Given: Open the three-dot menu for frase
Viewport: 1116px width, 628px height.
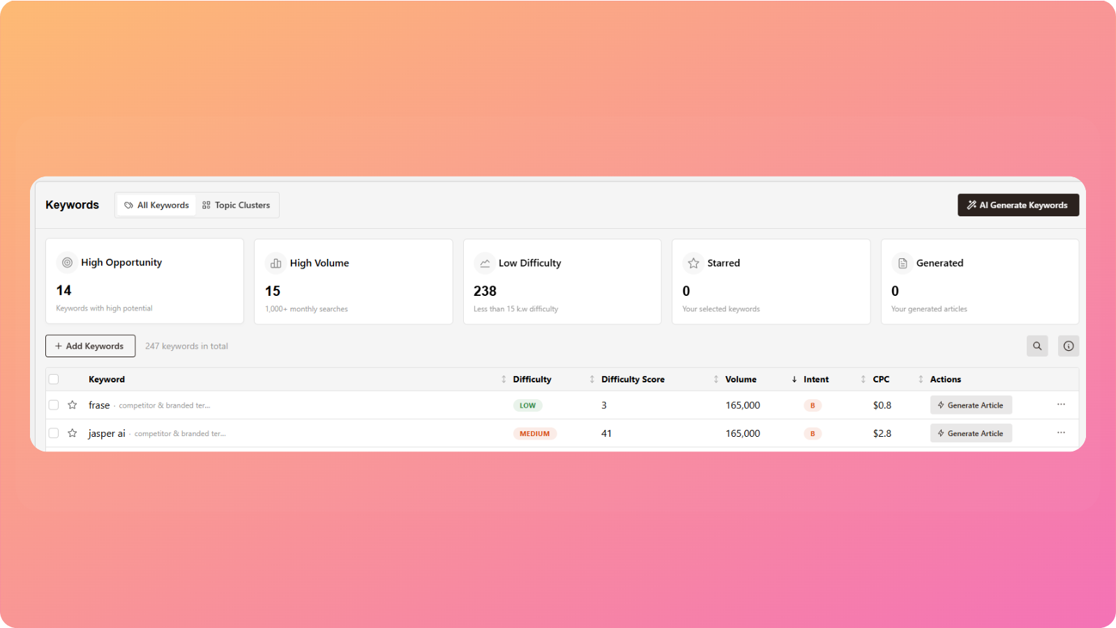Looking at the screenshot, I should [1061, 405].
